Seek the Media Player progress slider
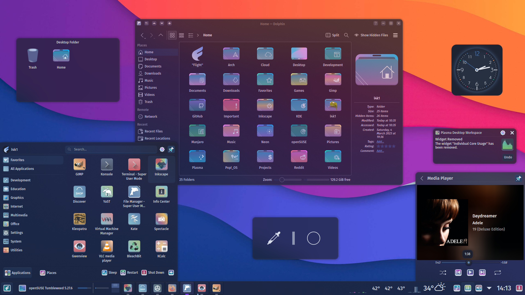Screen dimensions: 525x295 pyautogui.click(x=470, y=262)
